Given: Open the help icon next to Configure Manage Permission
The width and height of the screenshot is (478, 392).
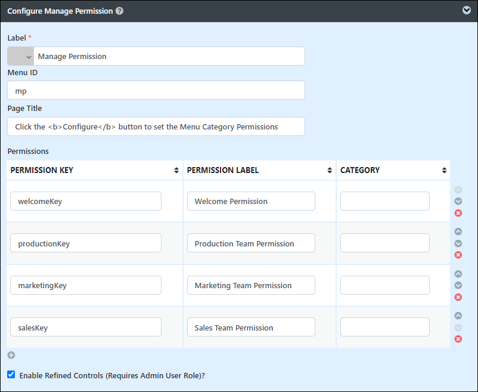Looking at the screenshot, I should [x=119, y=11].
